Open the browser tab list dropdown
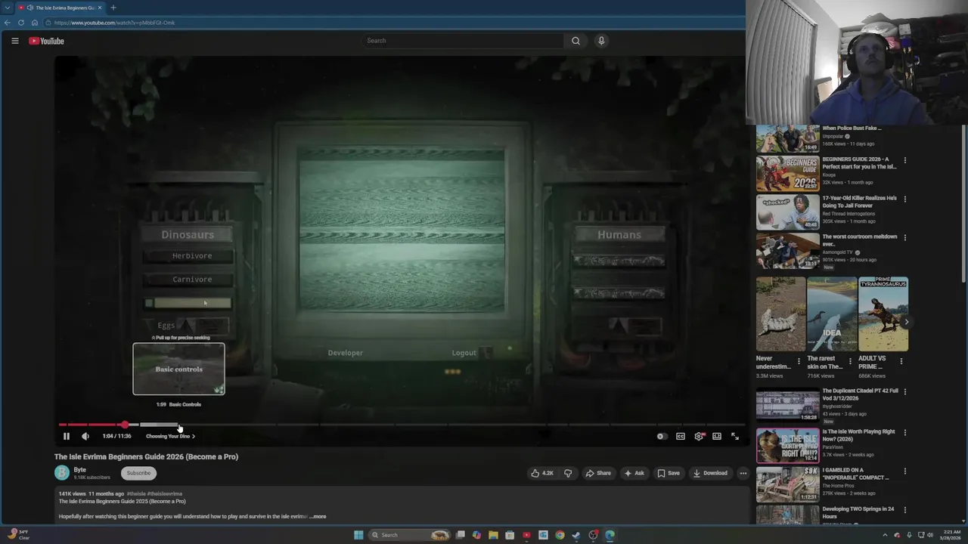 point(7,8)
